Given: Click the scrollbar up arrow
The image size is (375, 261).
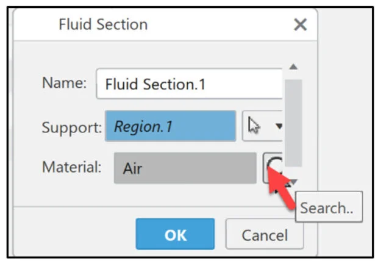Looking at the screenshot, I should tap(293, 67).
